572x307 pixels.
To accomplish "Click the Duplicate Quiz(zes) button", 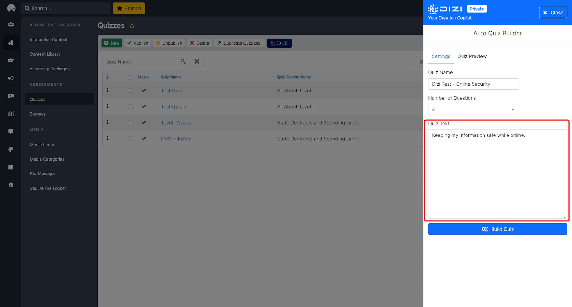I will 239,43.
